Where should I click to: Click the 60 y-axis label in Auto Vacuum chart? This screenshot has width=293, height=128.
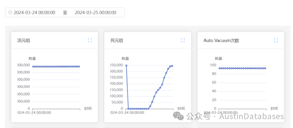(x=214, y=83)
